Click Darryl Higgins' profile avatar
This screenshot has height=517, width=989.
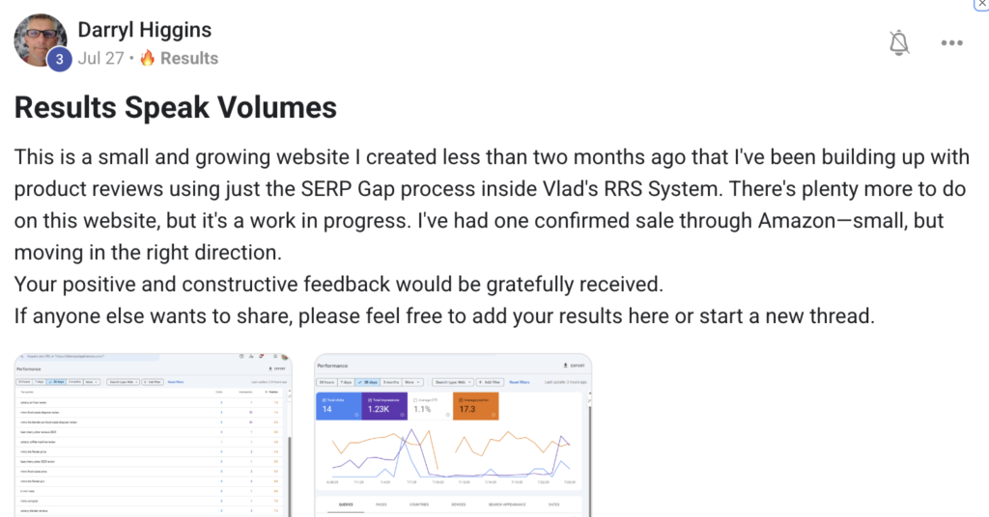point(40,41)
